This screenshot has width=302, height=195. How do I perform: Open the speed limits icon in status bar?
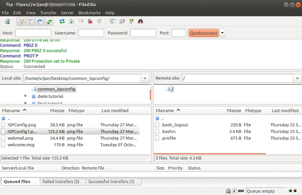click(241, 191)
